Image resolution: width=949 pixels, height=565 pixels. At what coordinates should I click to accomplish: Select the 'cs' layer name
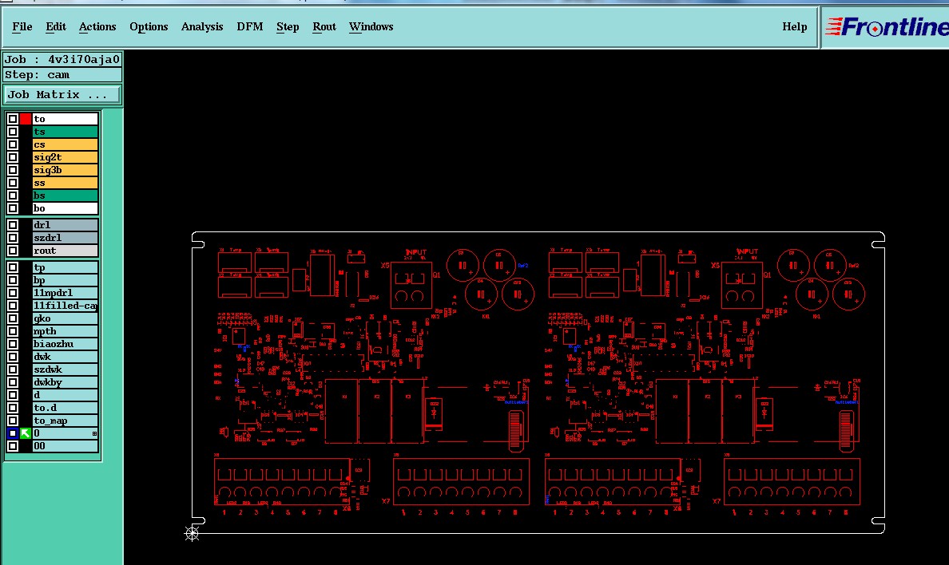click(x=66, y=144)
